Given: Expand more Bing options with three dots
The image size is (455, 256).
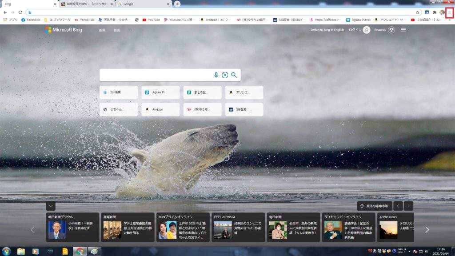Looking at the screenshot, I should tap(130, 30).
